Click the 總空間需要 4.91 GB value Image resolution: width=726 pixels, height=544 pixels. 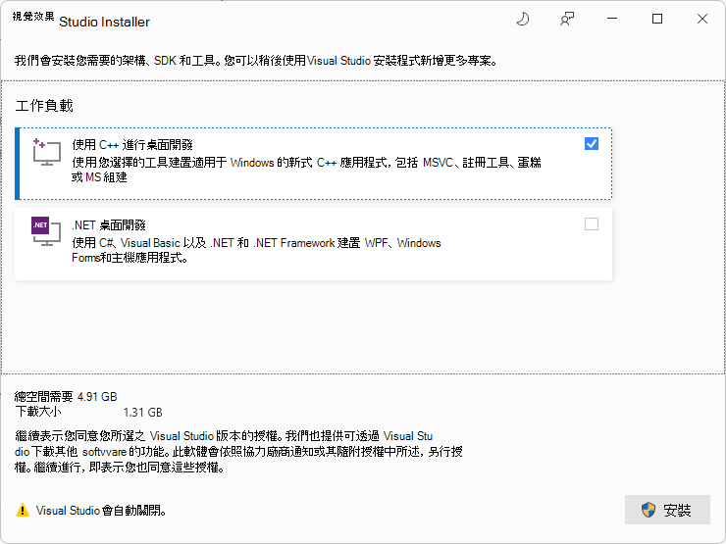click(x=97, y=396)
